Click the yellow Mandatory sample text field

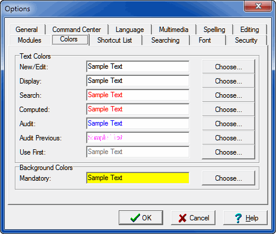pyautogui.click(x=138, y=178)
